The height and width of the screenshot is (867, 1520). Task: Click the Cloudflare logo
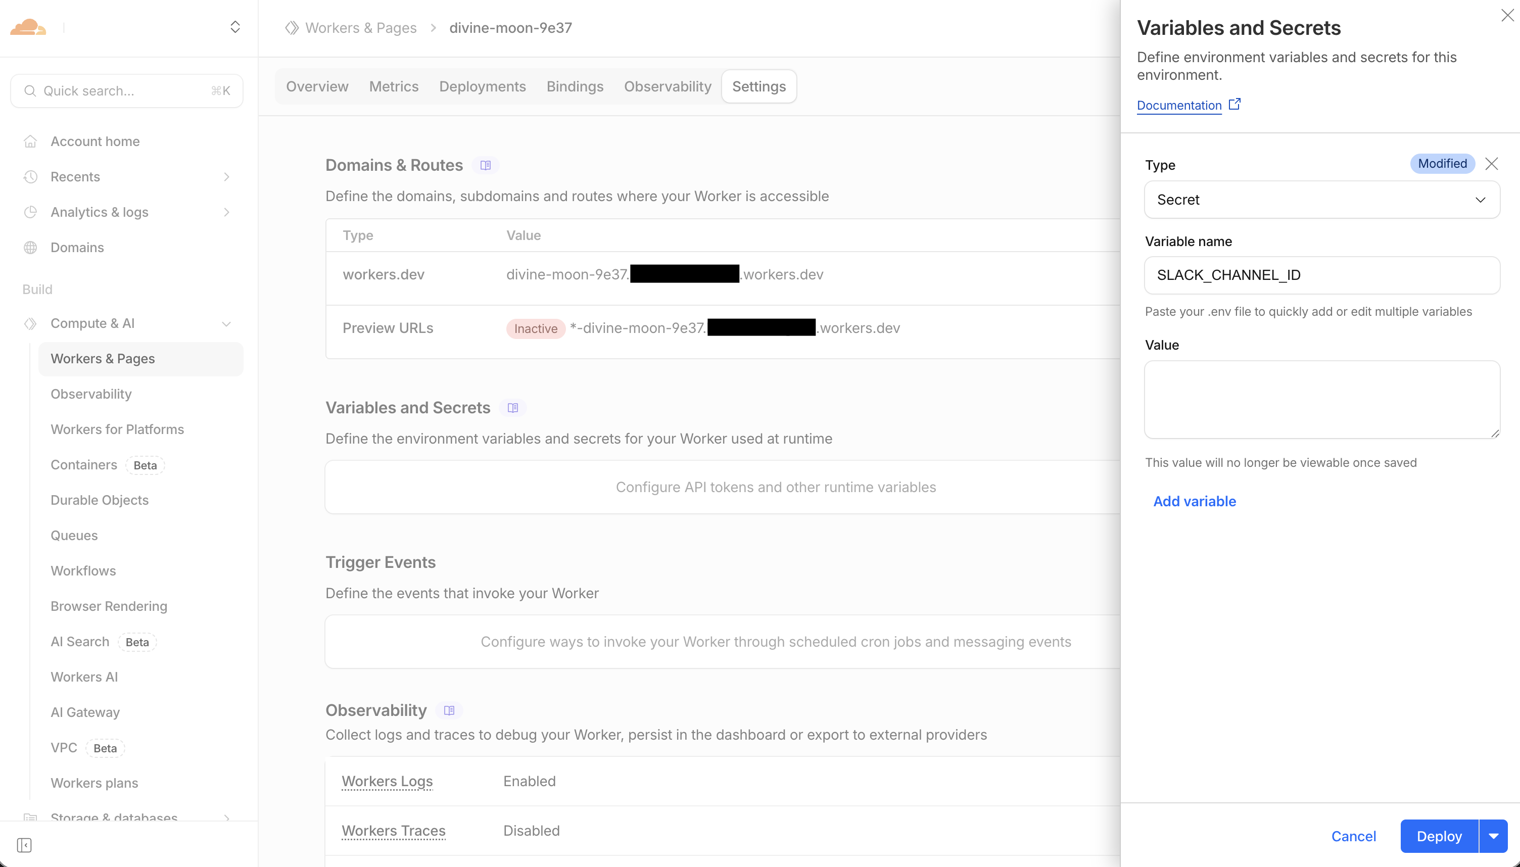(x=28, y=27)
